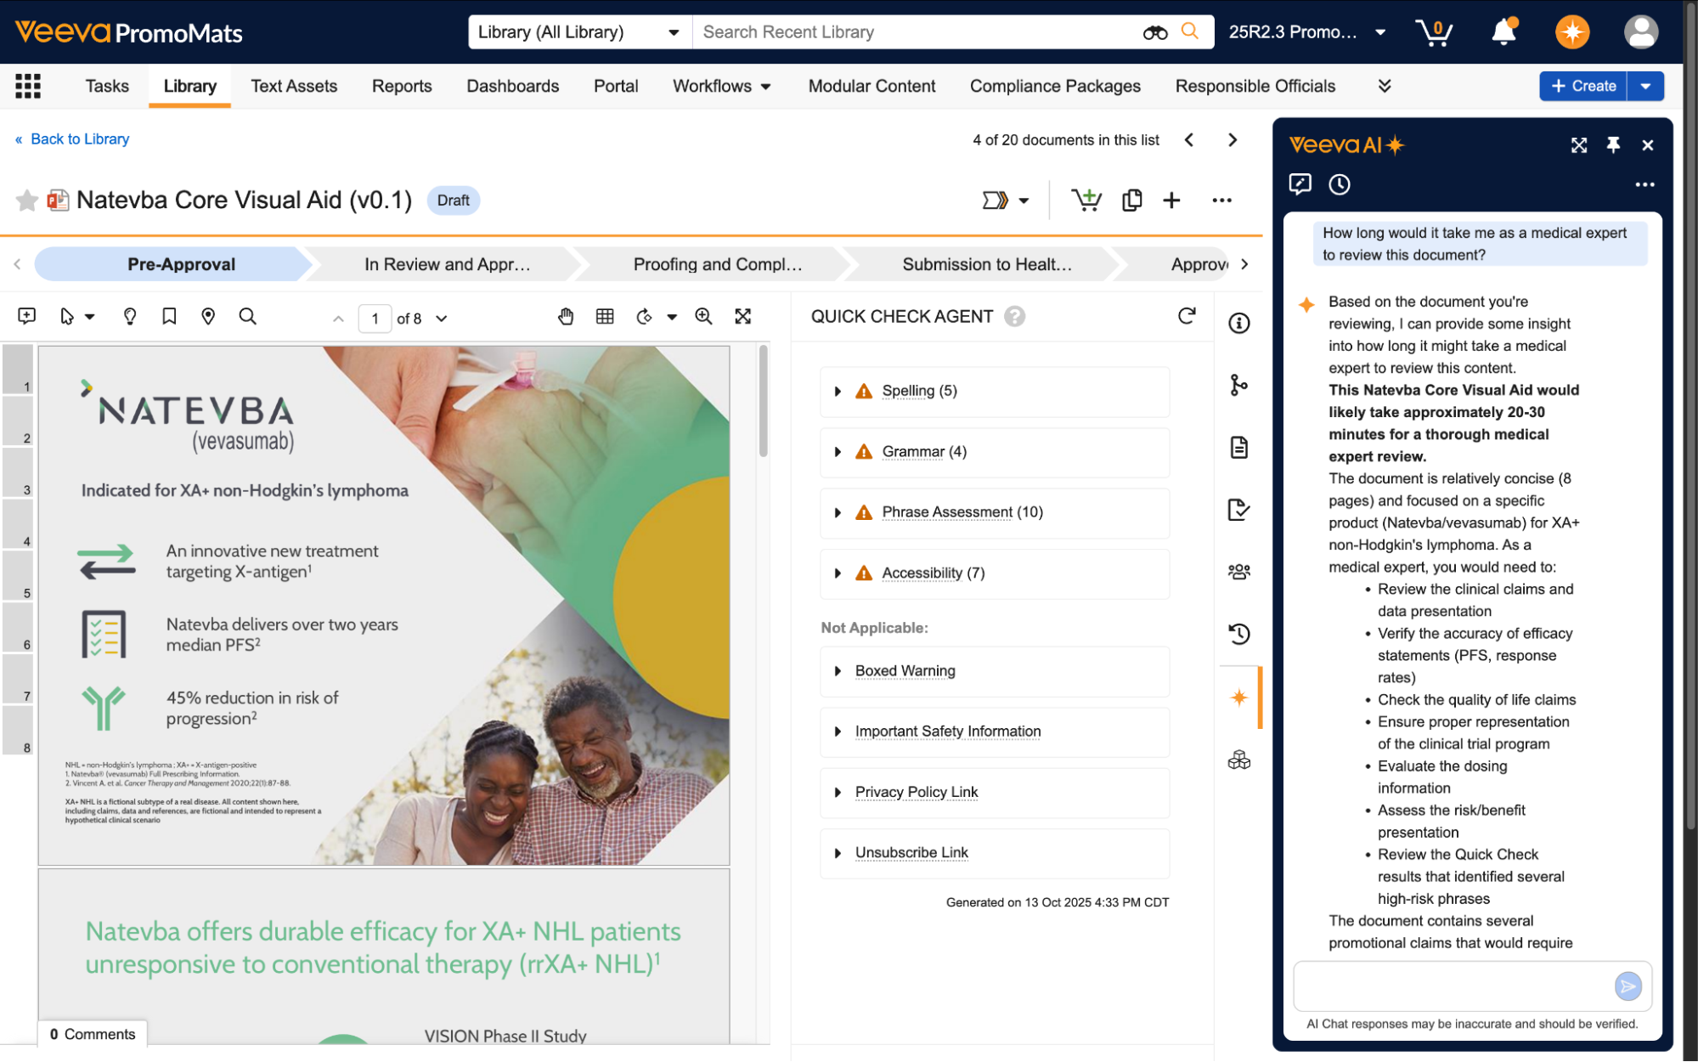
Task: Toggle favorite star for Natevba document
Action: (27, 201)
